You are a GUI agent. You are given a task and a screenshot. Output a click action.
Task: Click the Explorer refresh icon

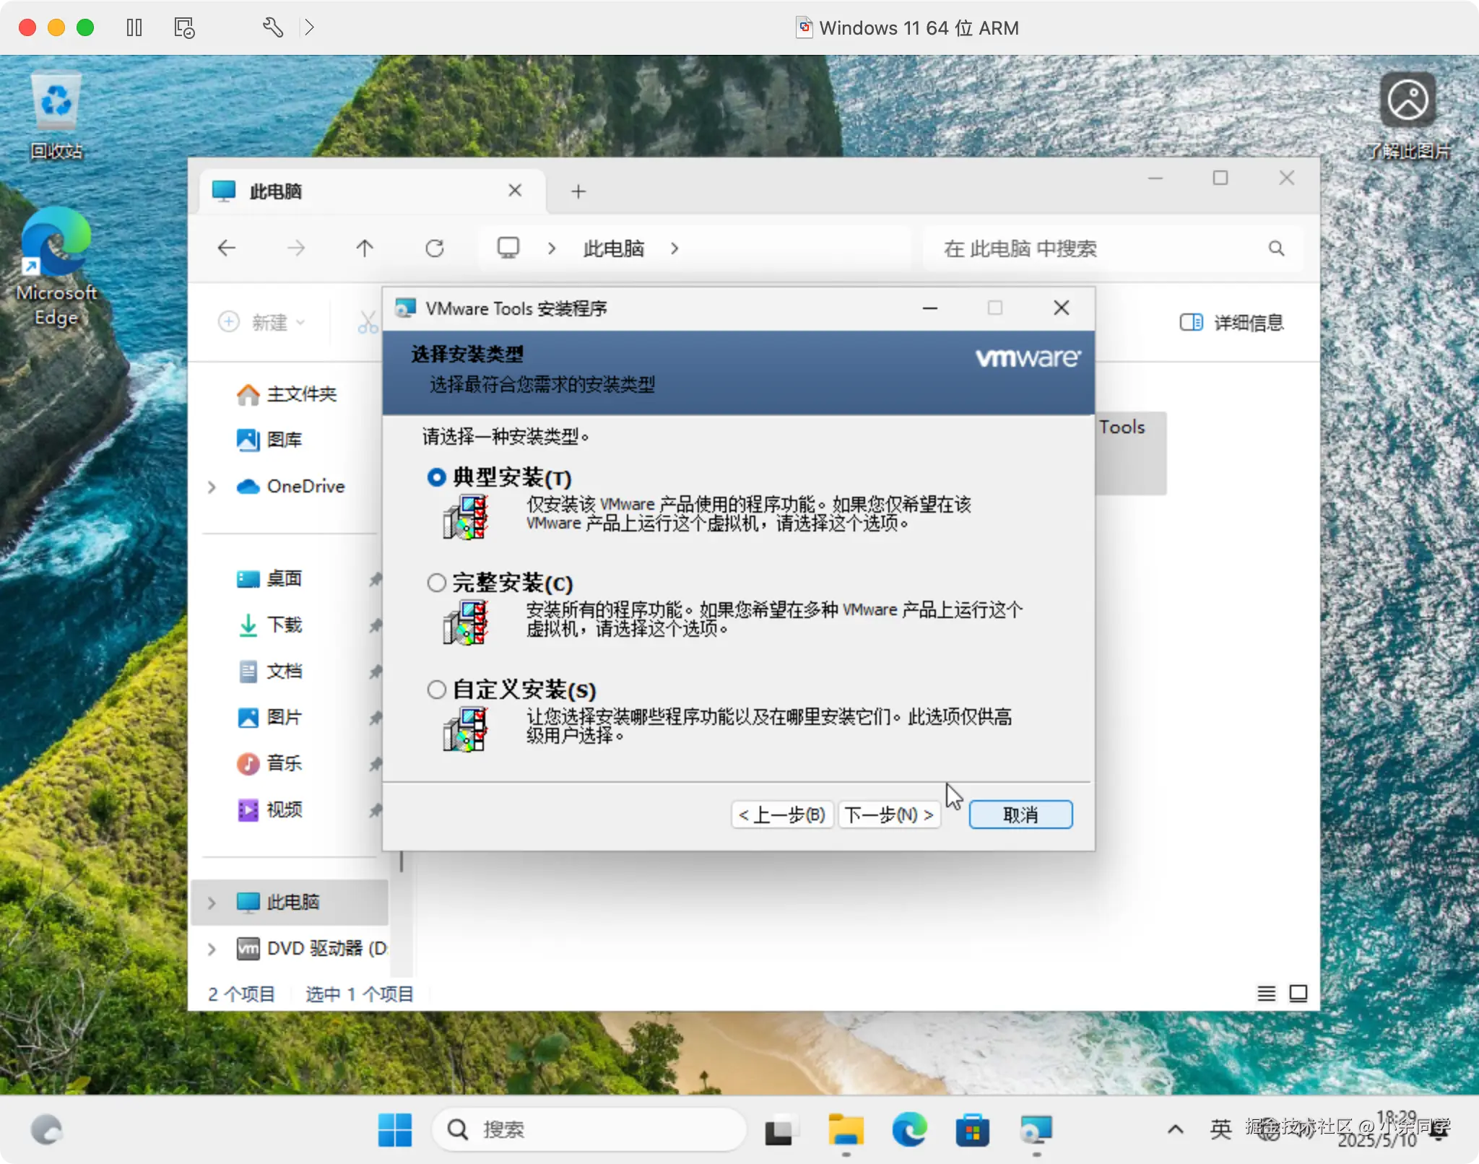pyautogui.click(x=434, y=248)
